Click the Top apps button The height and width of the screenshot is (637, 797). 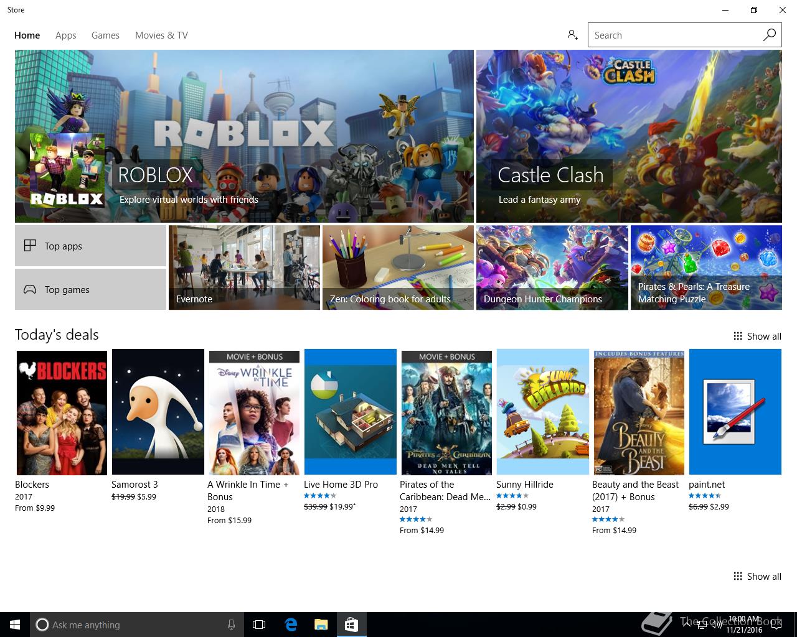90,246
